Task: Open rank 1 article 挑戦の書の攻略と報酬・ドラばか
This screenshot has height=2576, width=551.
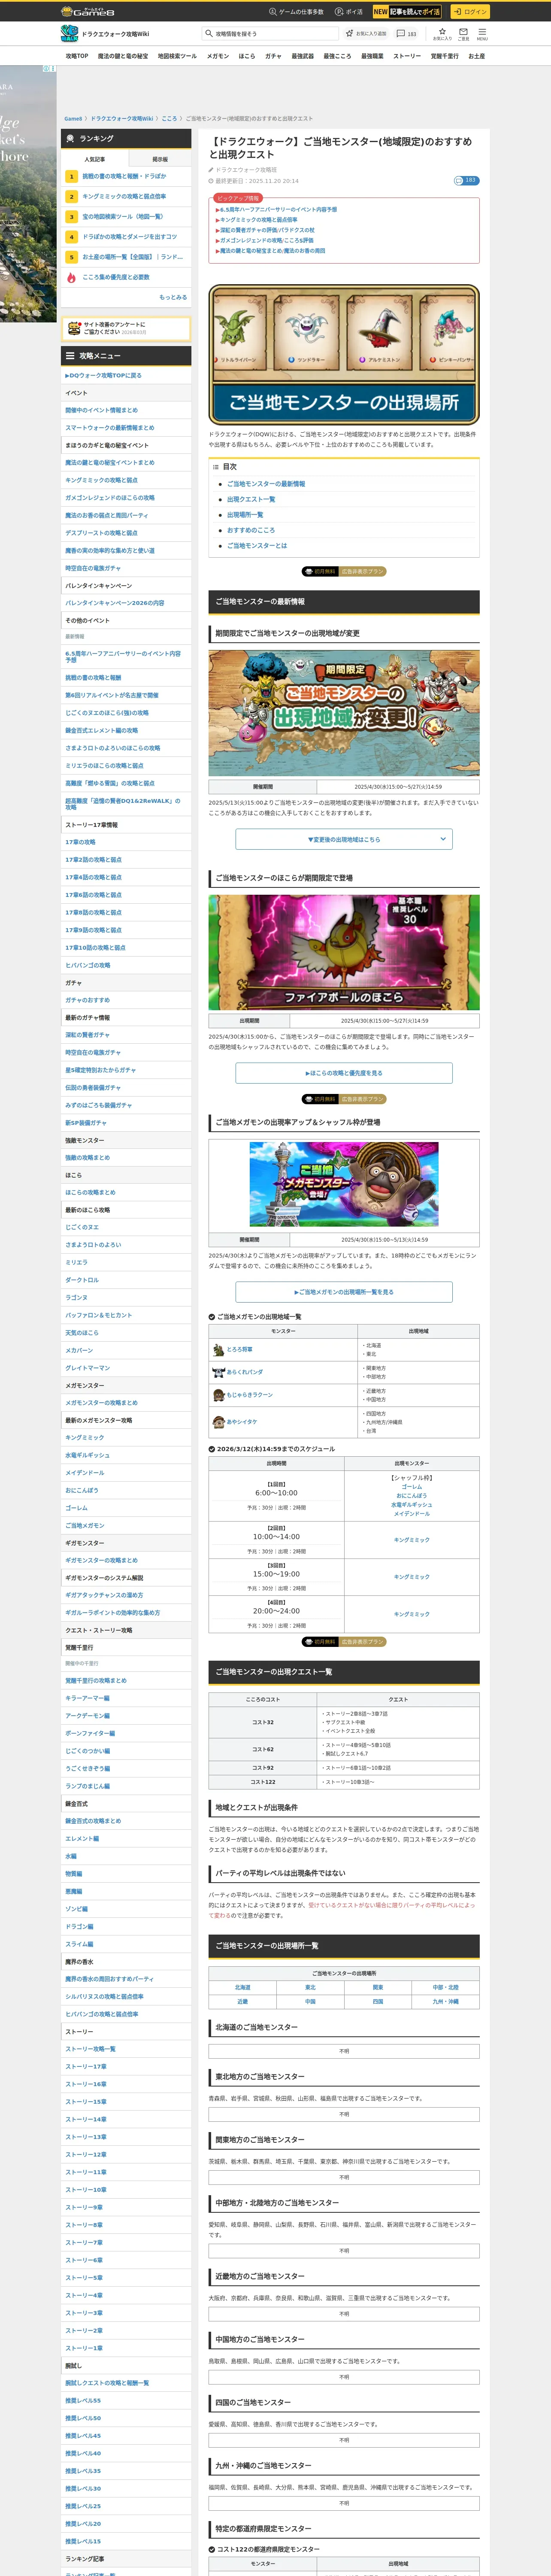Action: 124,176
